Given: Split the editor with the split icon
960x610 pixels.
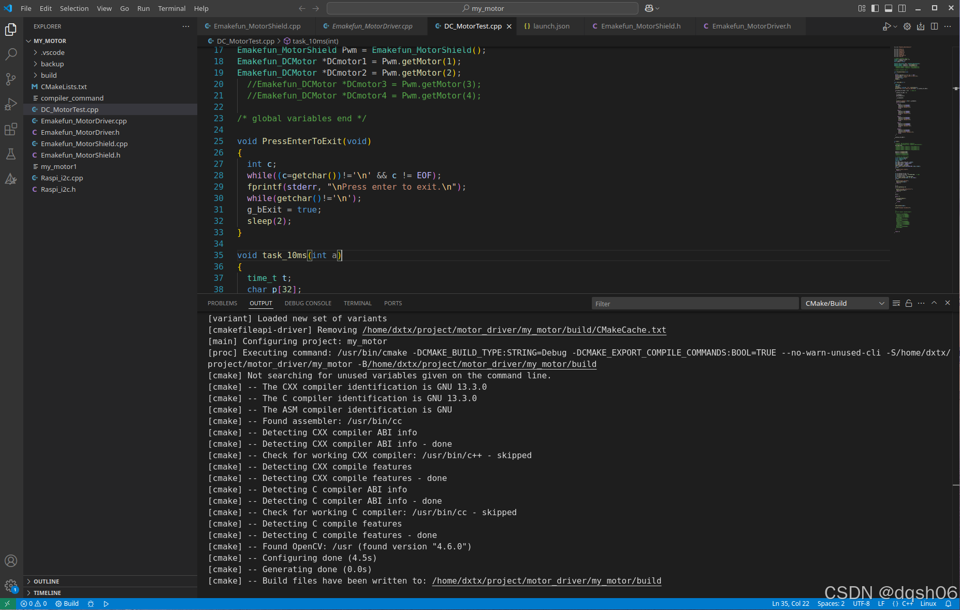Looking at the screenshot, I should 934,26.
